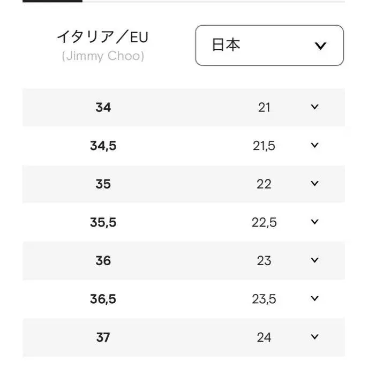Image resolution: width=368 pixels, height=368 pixels.
Task: Click the イタリア/EU column header
Action: click(x=102, y=37)
